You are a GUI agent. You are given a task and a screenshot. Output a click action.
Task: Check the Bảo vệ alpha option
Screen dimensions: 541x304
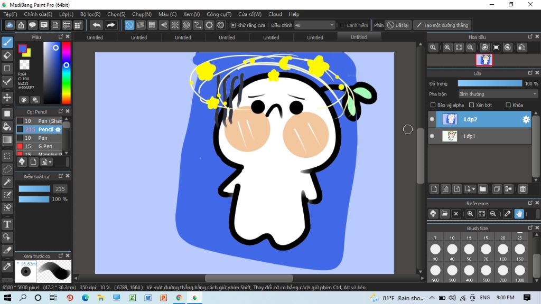pos(433,105)
